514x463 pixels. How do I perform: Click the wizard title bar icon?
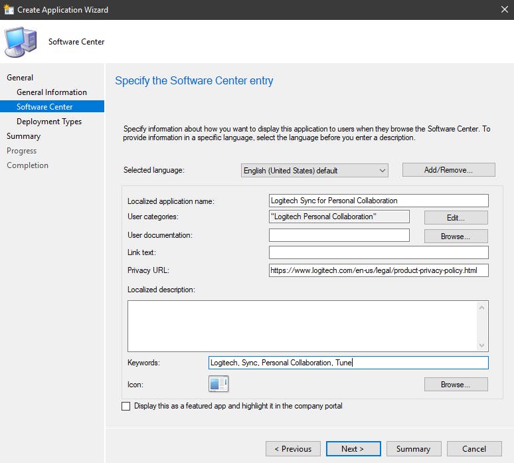click(9, 9)
